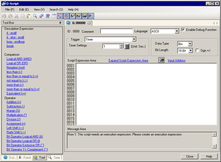Insert Bit Operator Exclusive OR (^)
Screen dimensions: 221x162
(25, 145)
